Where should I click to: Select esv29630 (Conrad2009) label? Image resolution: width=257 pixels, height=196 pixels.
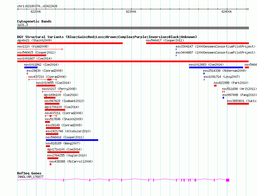[45, 71]
